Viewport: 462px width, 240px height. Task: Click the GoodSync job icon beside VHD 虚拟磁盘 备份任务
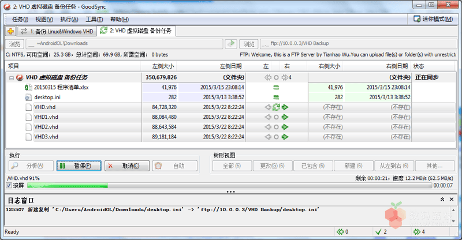20,77
